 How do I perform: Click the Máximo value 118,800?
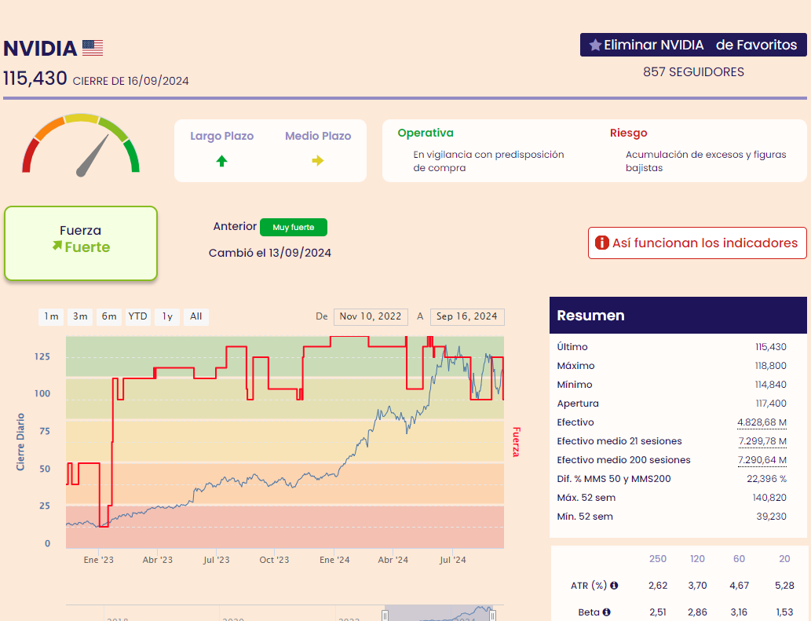pyautogui.click(x=771, y=366)
